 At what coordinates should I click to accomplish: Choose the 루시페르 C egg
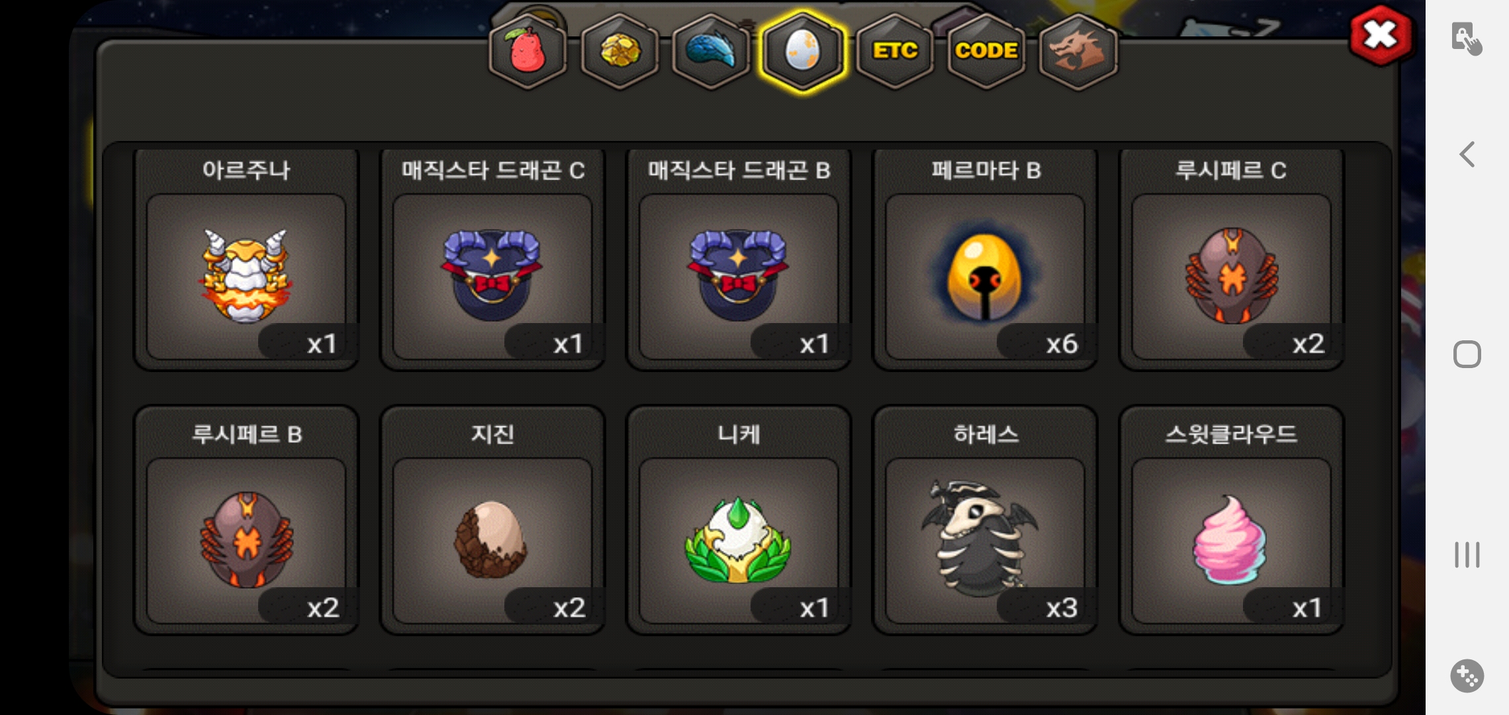[x=1231, y=260]
